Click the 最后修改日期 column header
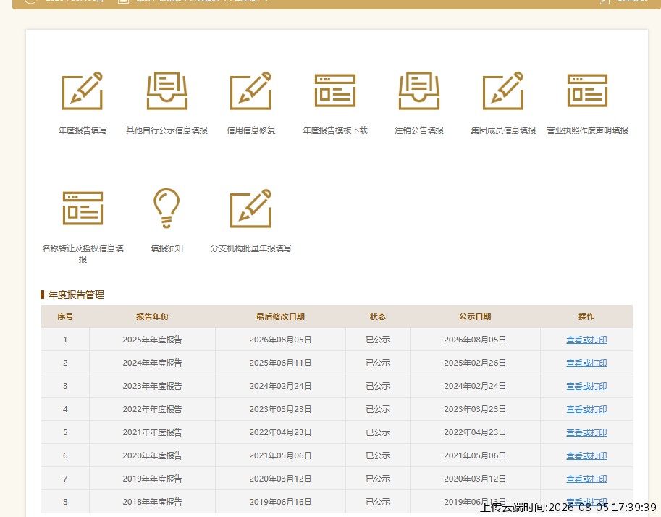Screen dimensions: 661x517 [x=280, y=316]
